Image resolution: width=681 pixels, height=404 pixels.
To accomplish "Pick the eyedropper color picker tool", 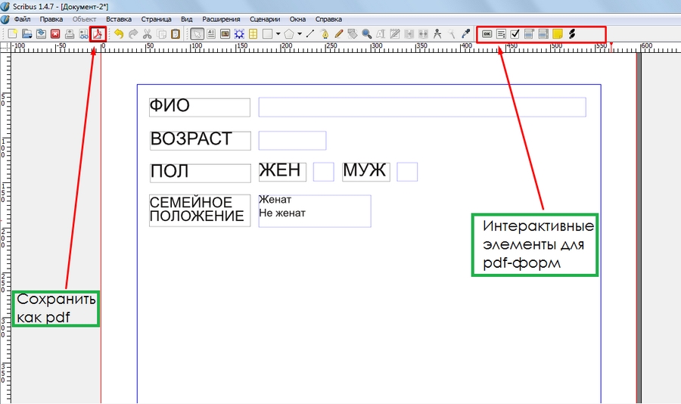I will 466,34.
